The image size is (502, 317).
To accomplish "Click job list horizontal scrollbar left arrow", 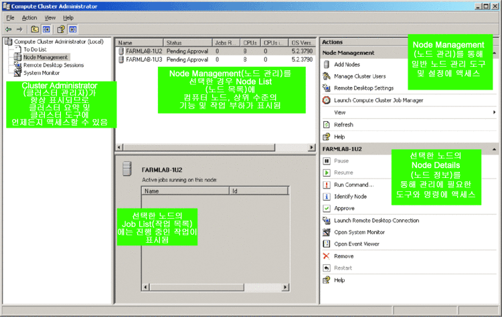I will coord(146,288).
